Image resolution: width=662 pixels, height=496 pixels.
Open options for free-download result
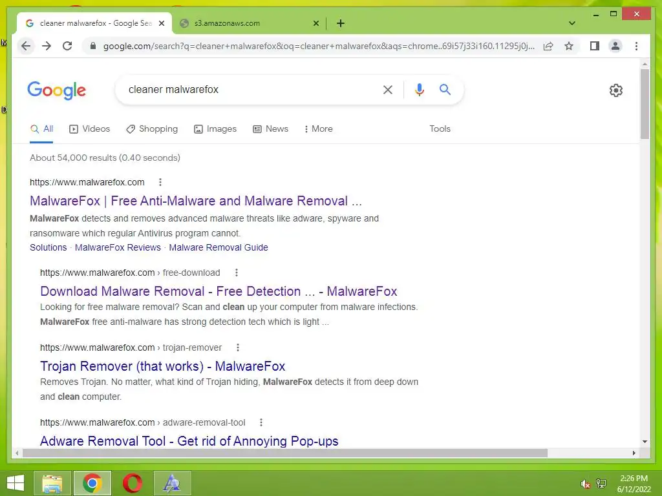tap(237, 273)
